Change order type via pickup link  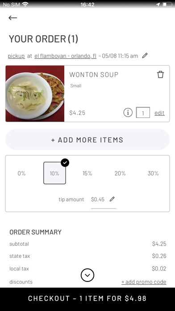(x=16, y=56)
